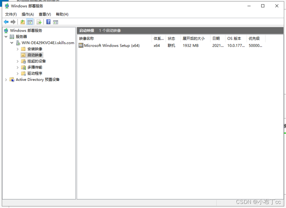Open the 帮助(H) menu
The height and width of the screenshot is (208, 286).
(62, 14)
